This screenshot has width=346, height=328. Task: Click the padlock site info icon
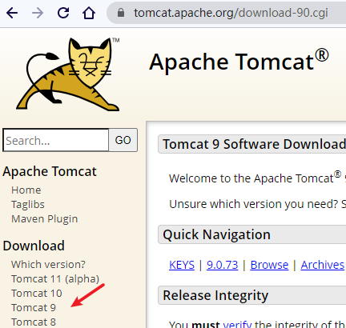(121, 13)
